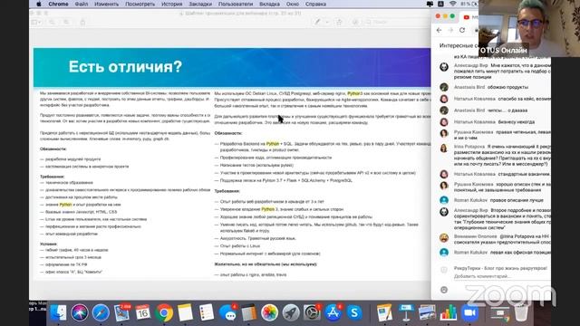Open Reminders list app in Dock
The height and width of the screenshot is (326, 580).
(x=206, y=312)
